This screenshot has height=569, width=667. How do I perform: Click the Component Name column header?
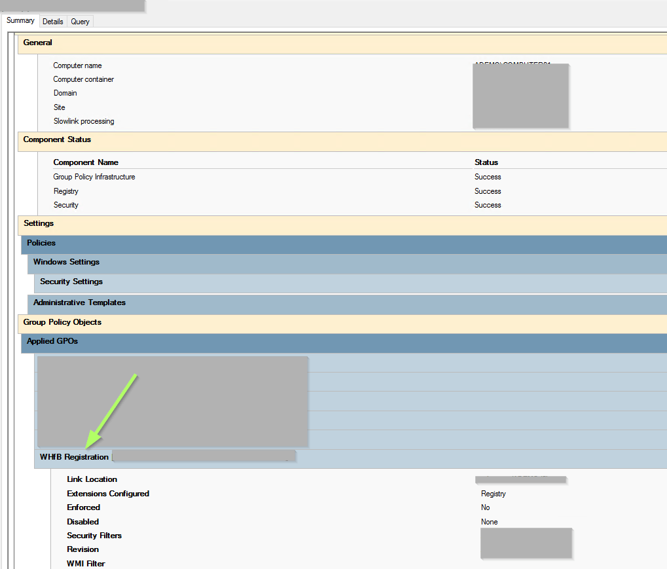(86, 162)
